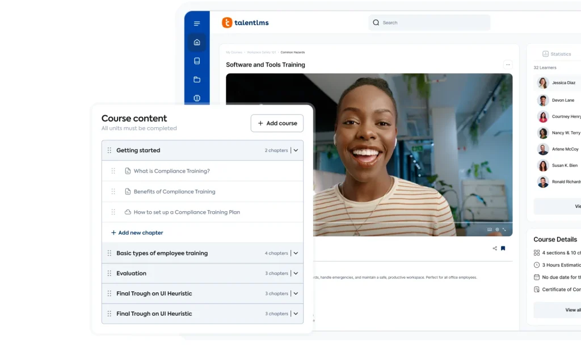581x356 pixels.
Task: Click the share icon below the video
Action: click(x=495, y=248)
